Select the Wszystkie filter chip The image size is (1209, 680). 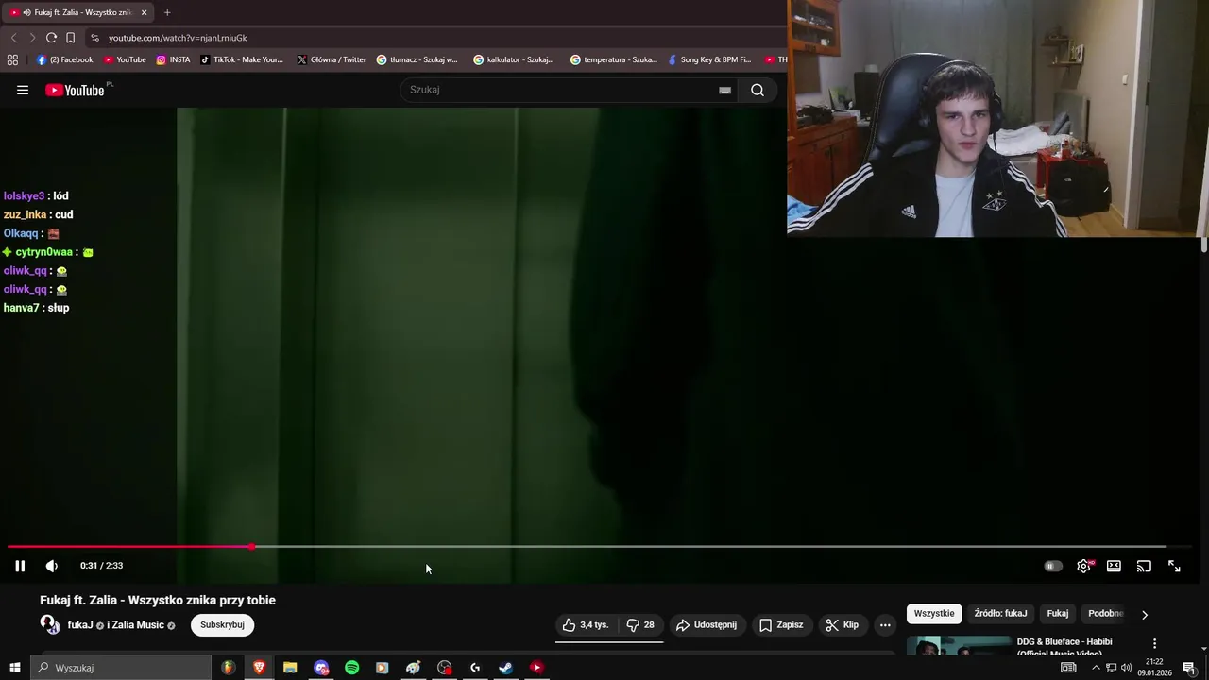tap(934, 614)
